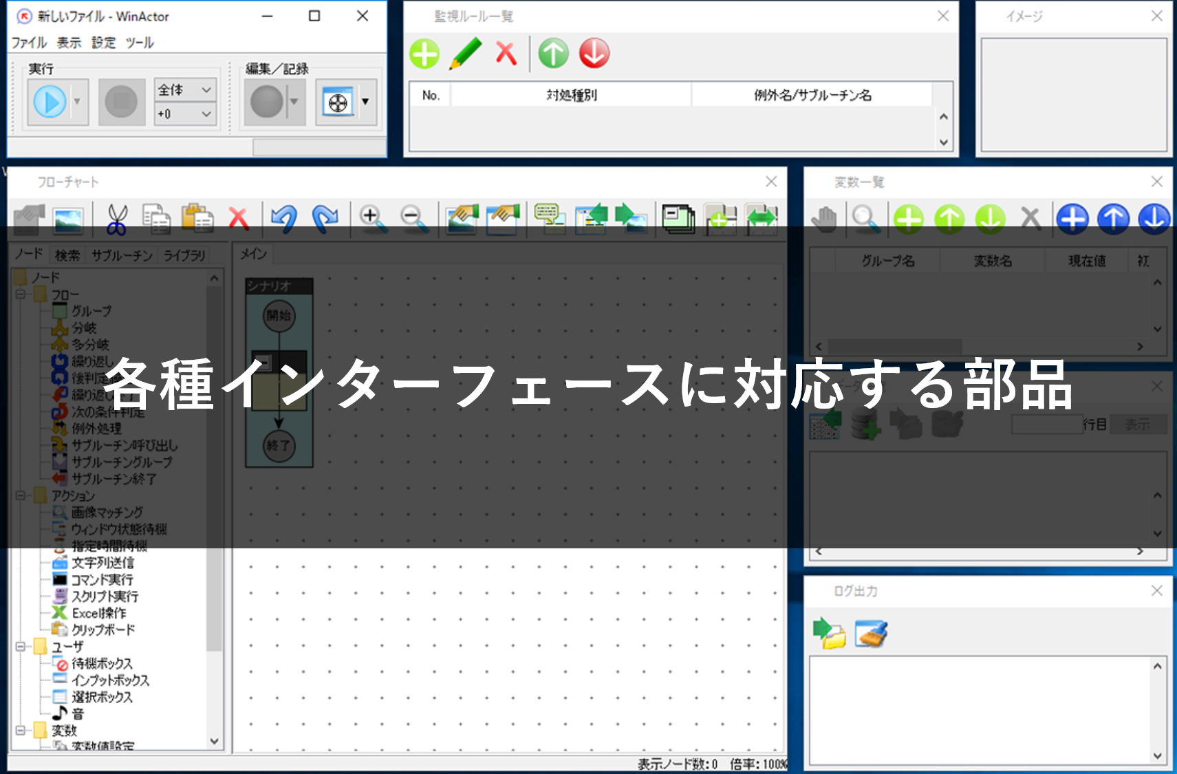Open the 表示 menu

(69, 43)
